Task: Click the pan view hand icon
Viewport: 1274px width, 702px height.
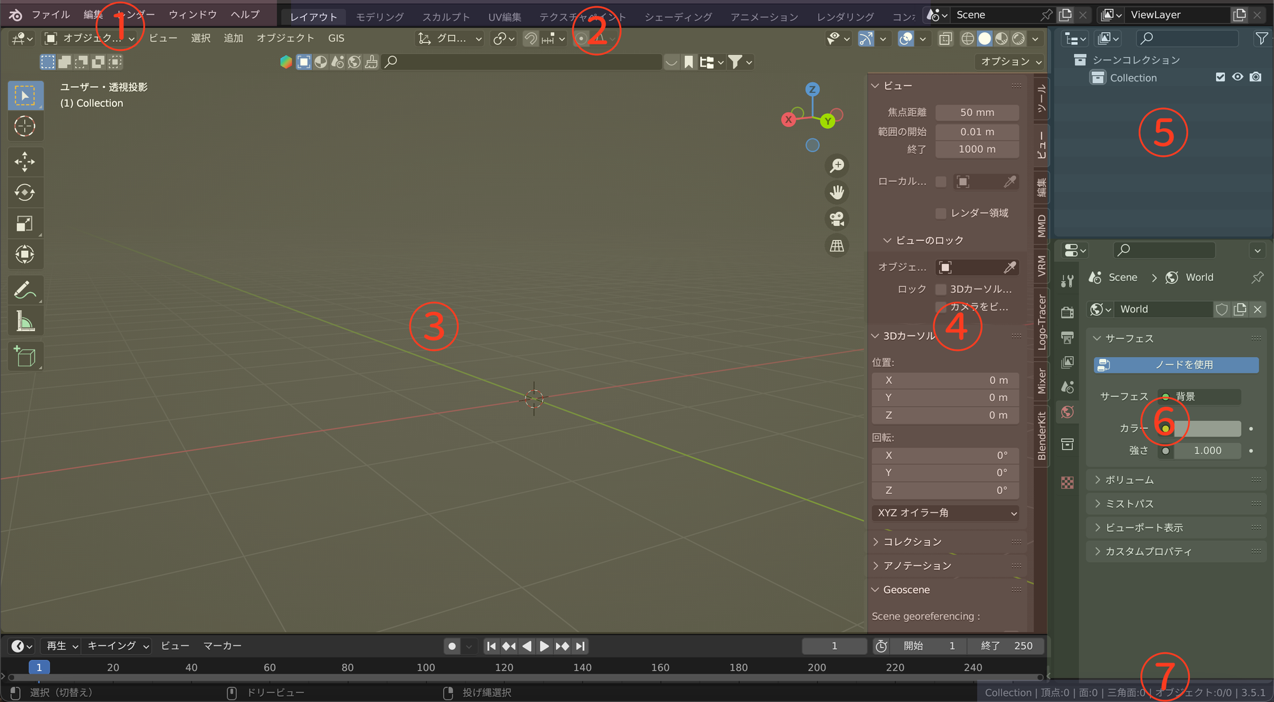Action: 837,192
